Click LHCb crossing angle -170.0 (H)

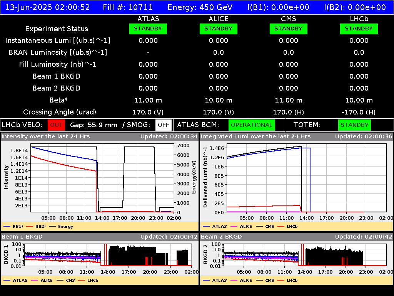pos(359,112)
